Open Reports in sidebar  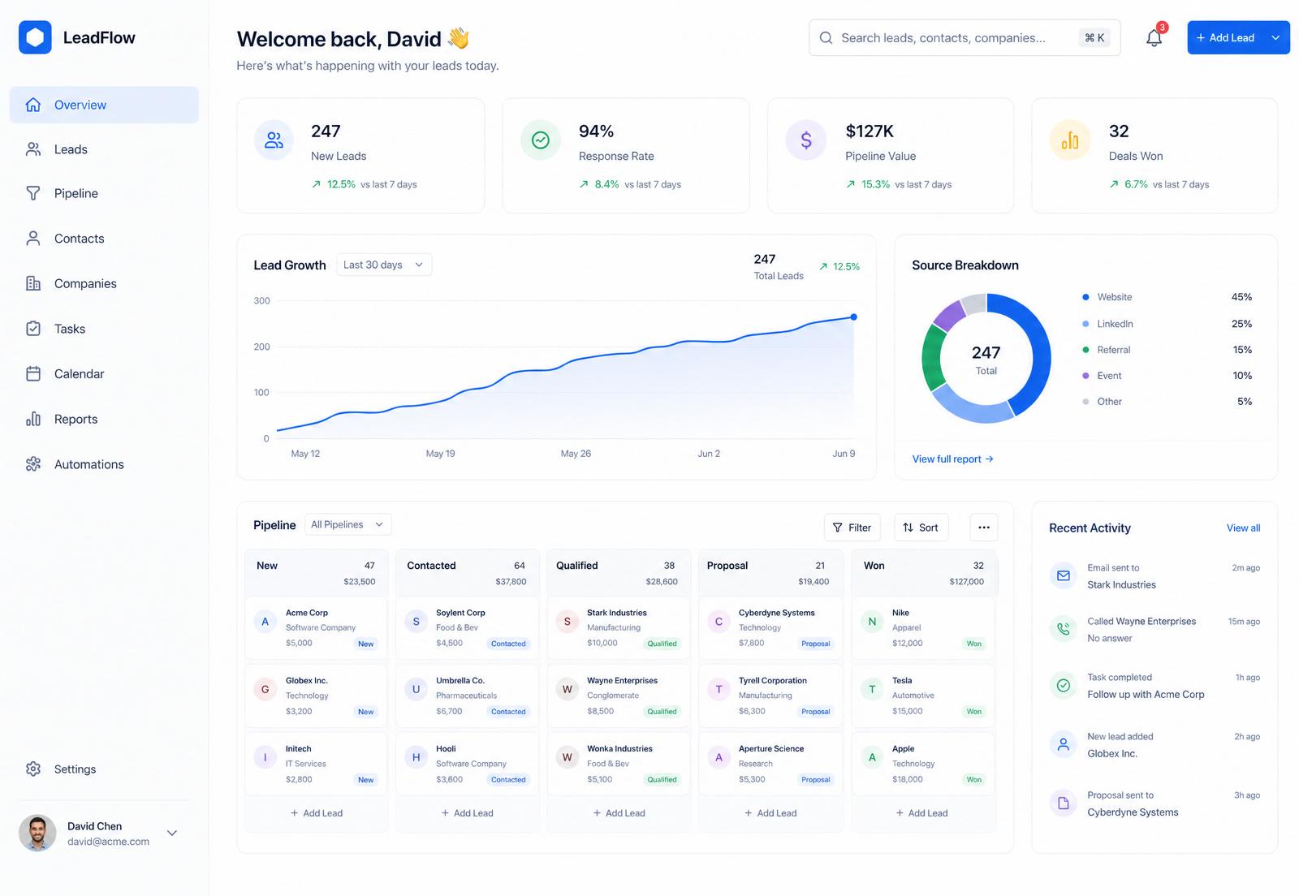point(104,419)
